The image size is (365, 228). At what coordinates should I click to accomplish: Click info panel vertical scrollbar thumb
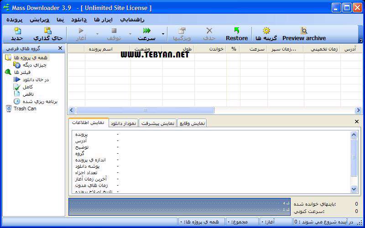pyautogui.click(x=354, y=157)
